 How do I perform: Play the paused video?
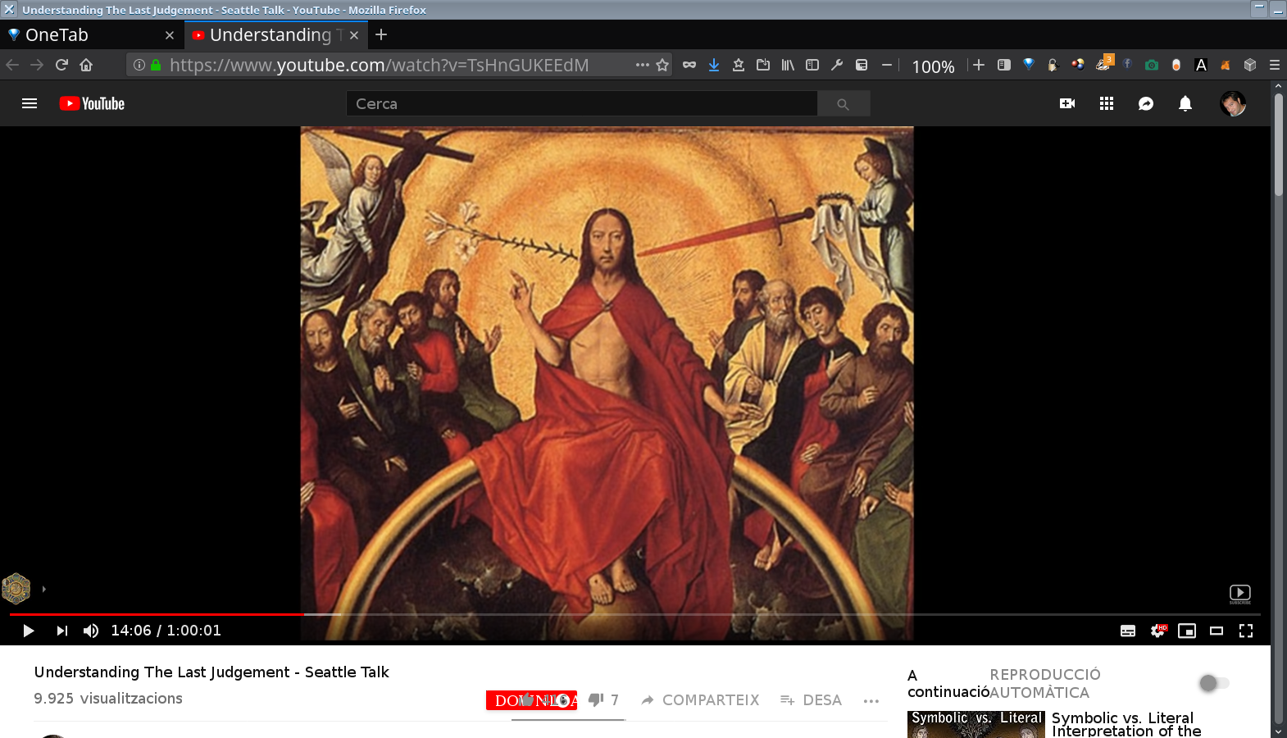pos(28,631)
